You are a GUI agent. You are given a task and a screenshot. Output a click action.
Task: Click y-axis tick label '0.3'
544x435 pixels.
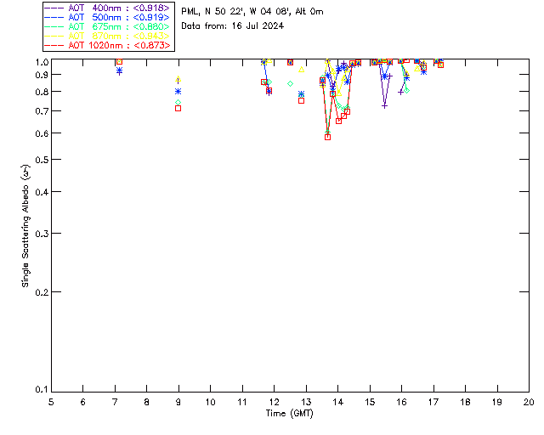[x=42, y=234]
